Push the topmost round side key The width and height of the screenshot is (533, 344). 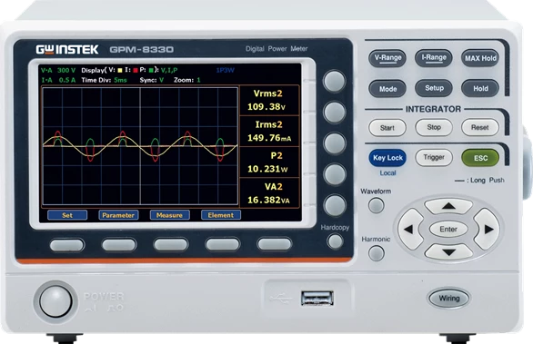(x=335, y=81)
